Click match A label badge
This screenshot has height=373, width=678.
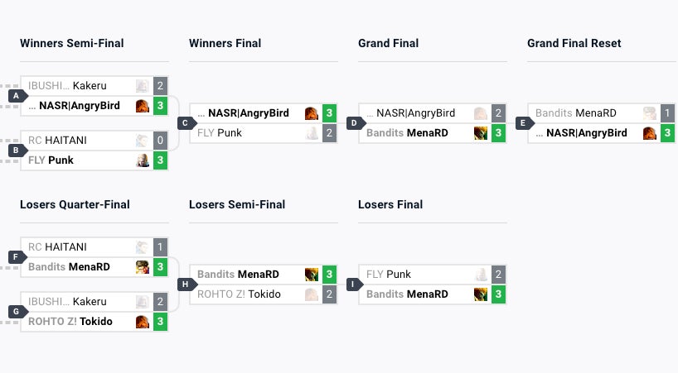pyautogui.click(x=16, y=96)
